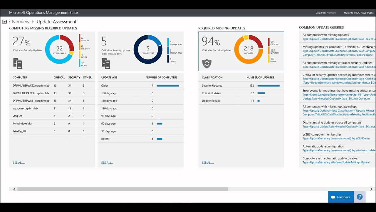This screenshot has height=212, width=376.
Task: Click the computers icon under 27% tile
Action: [x=17, y=63]
